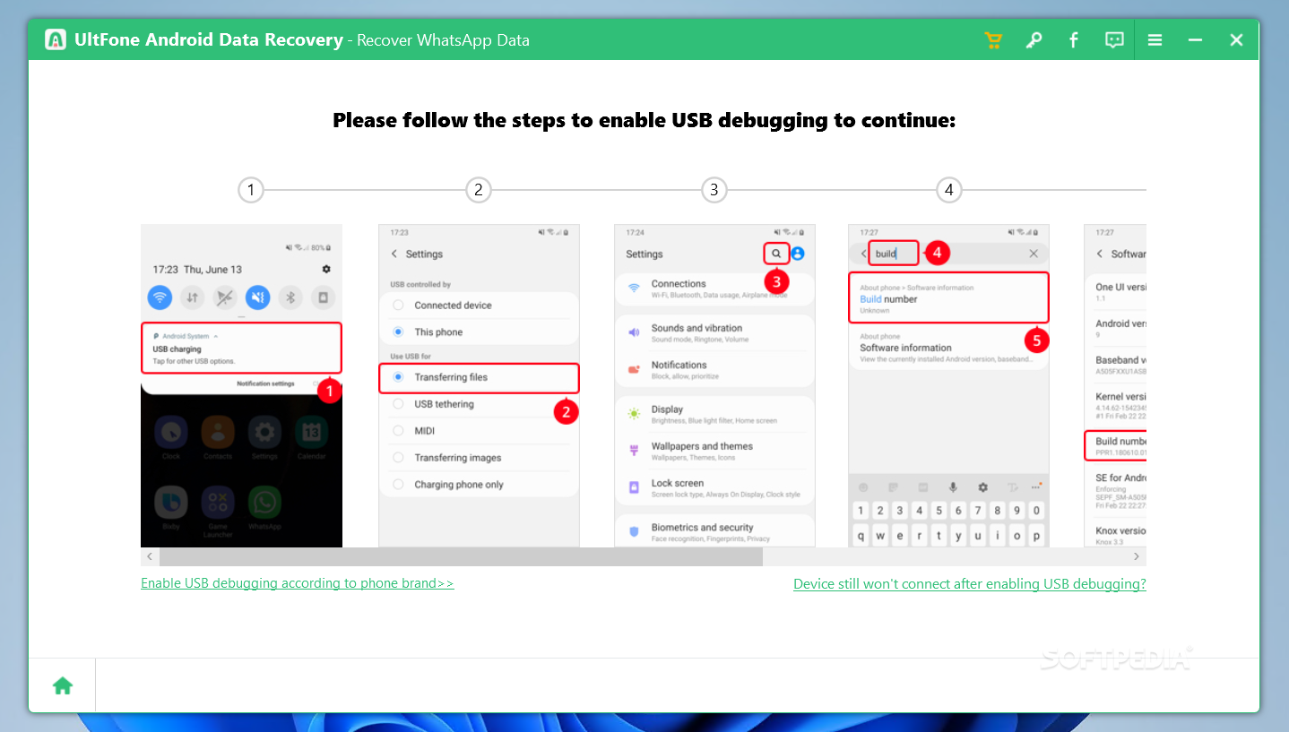Click the key register icon
This screenshot has height=732, width=1289.
(x=1034, y=40)
